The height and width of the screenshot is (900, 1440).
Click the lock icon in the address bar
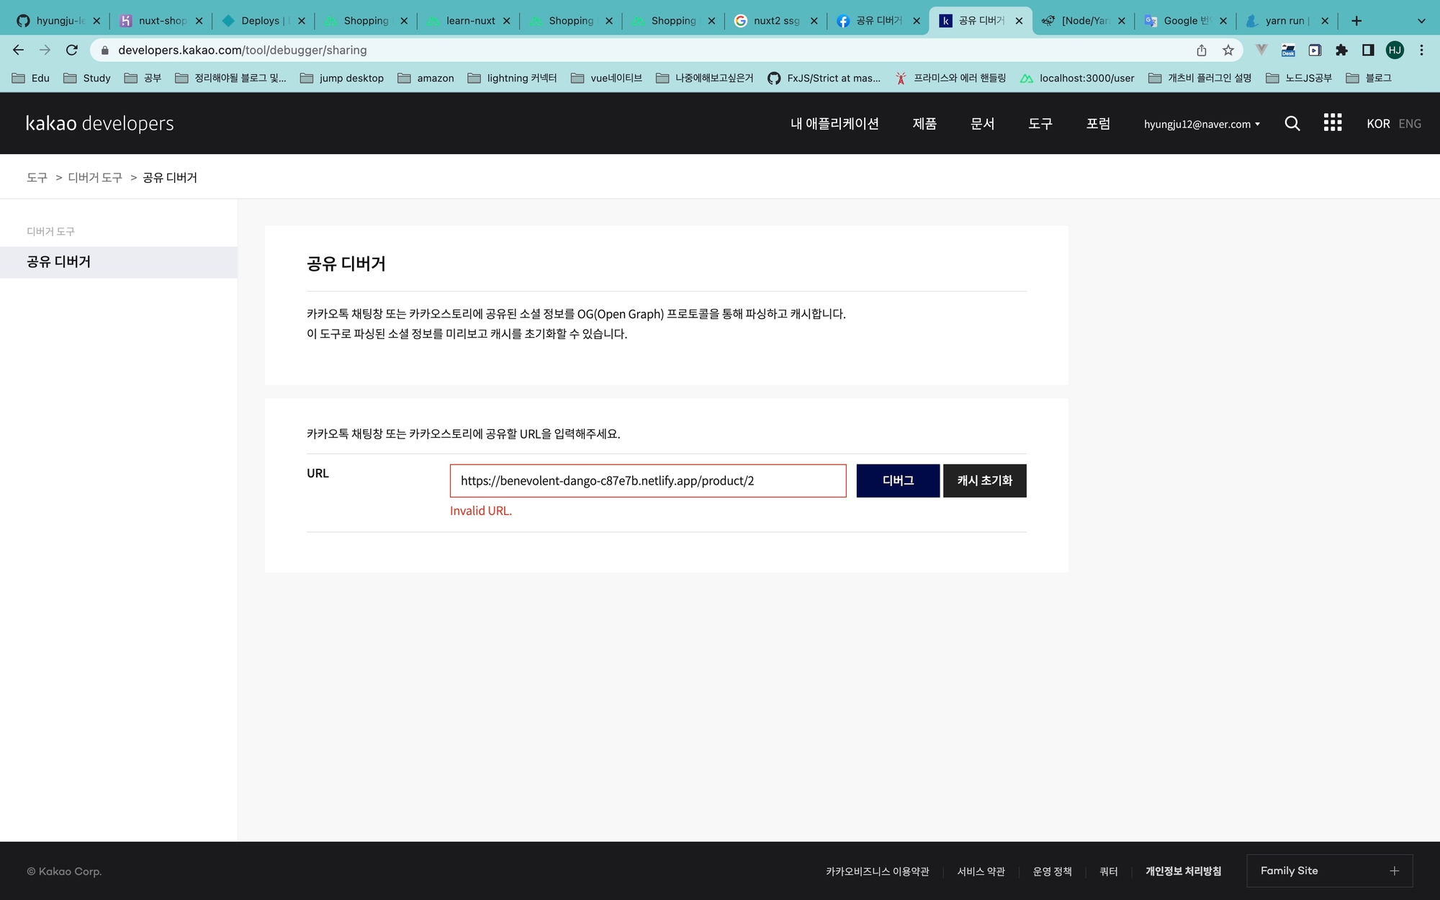click(105, 50)
